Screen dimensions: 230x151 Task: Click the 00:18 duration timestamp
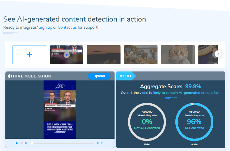[101, 143]
